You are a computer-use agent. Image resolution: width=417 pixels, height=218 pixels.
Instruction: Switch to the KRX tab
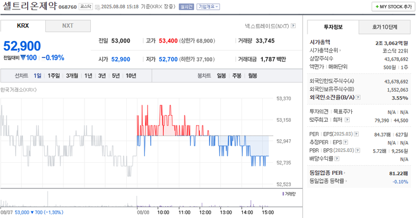23,26
